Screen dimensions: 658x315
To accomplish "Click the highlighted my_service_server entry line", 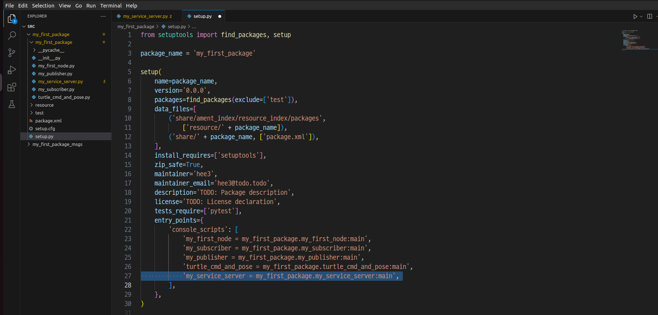I will [x=272, y=276].
